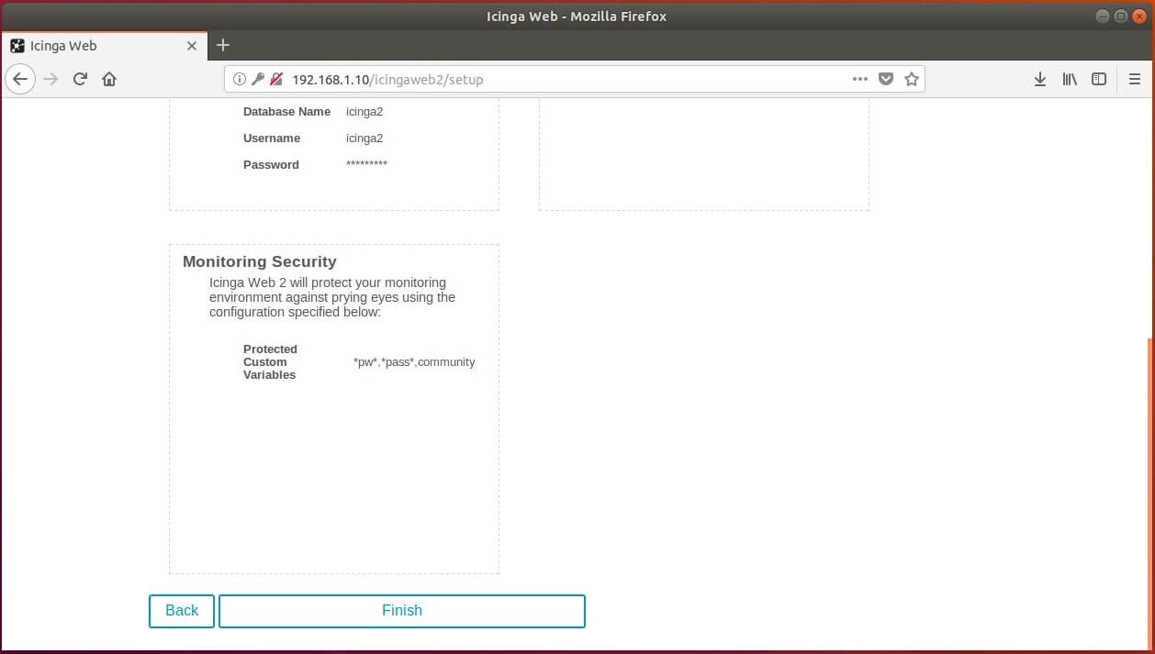Reload the current page

coord(80,79)
